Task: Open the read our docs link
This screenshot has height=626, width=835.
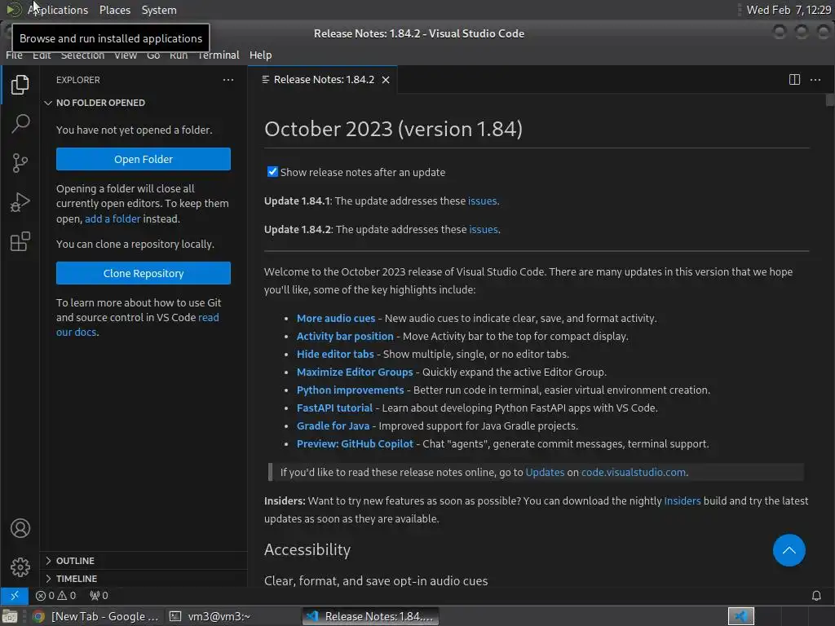Action: (x=137, y=324)
